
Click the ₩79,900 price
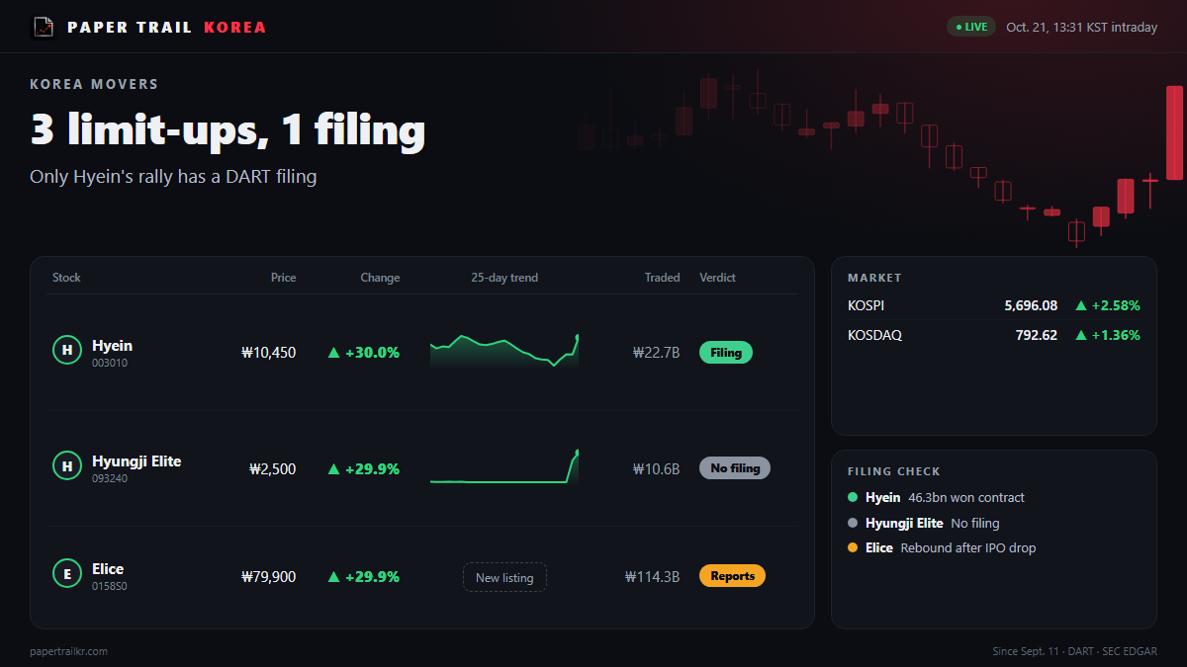(268, 577)
